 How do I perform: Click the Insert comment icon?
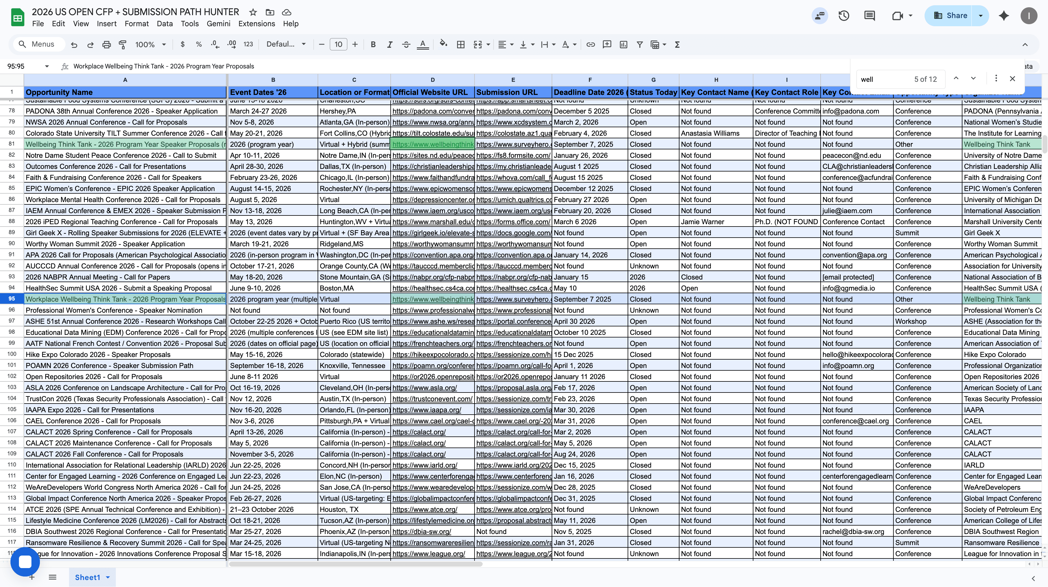pos(607,45)
